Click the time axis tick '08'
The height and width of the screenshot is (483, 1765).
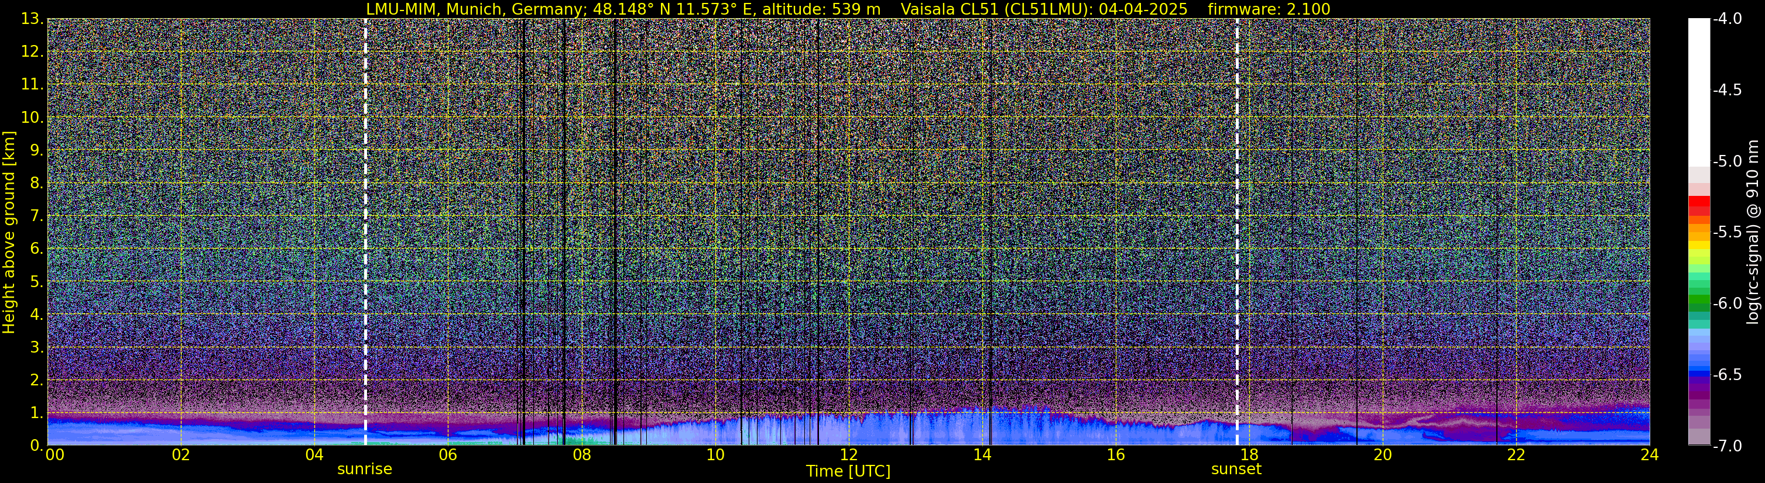[x=581, y=455]
